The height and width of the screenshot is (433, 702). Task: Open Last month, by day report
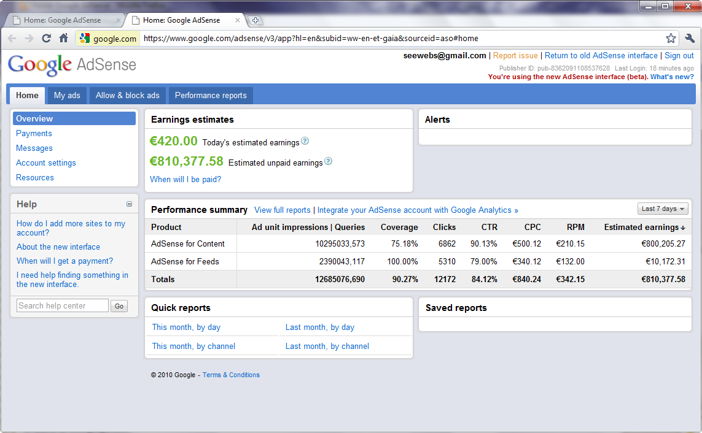(x=320, y=327)
